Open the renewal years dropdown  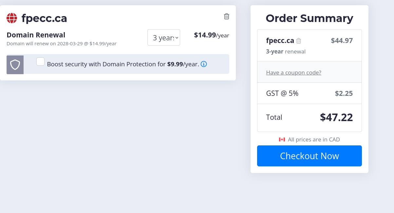pyautogui.click(x=164, y=37)
